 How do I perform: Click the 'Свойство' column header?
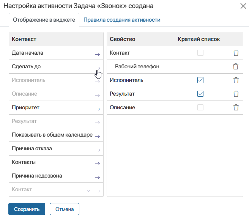[x=123, y=39]
